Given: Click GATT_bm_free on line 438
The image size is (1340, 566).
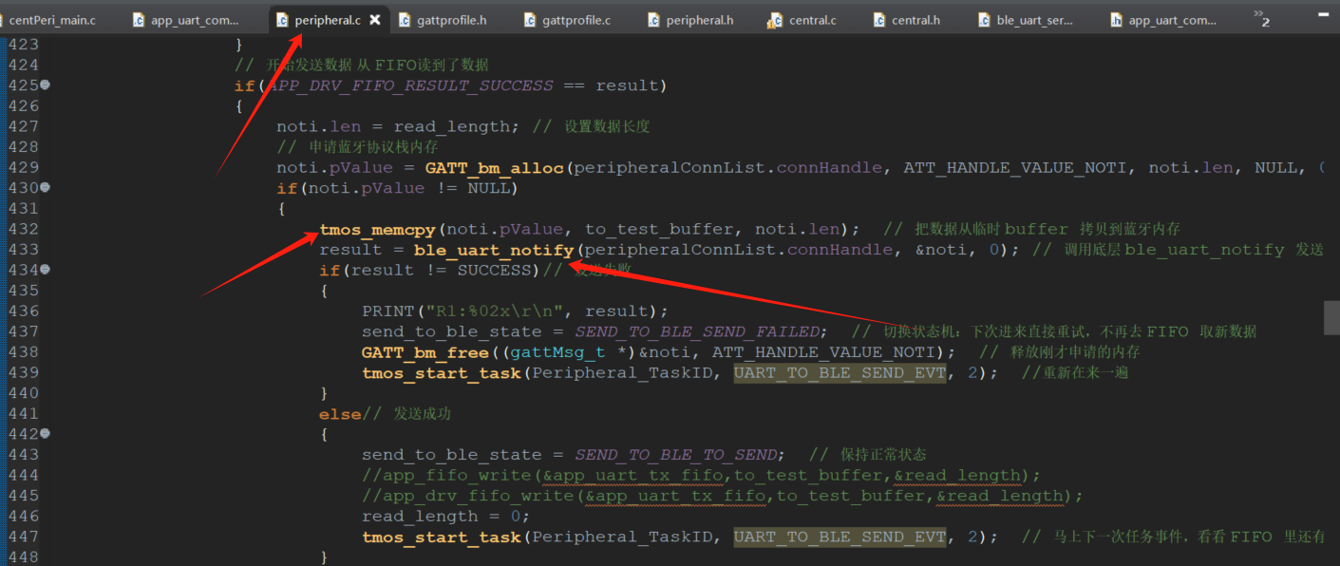Looking at the screenshot, I should [x=425, y=352].
